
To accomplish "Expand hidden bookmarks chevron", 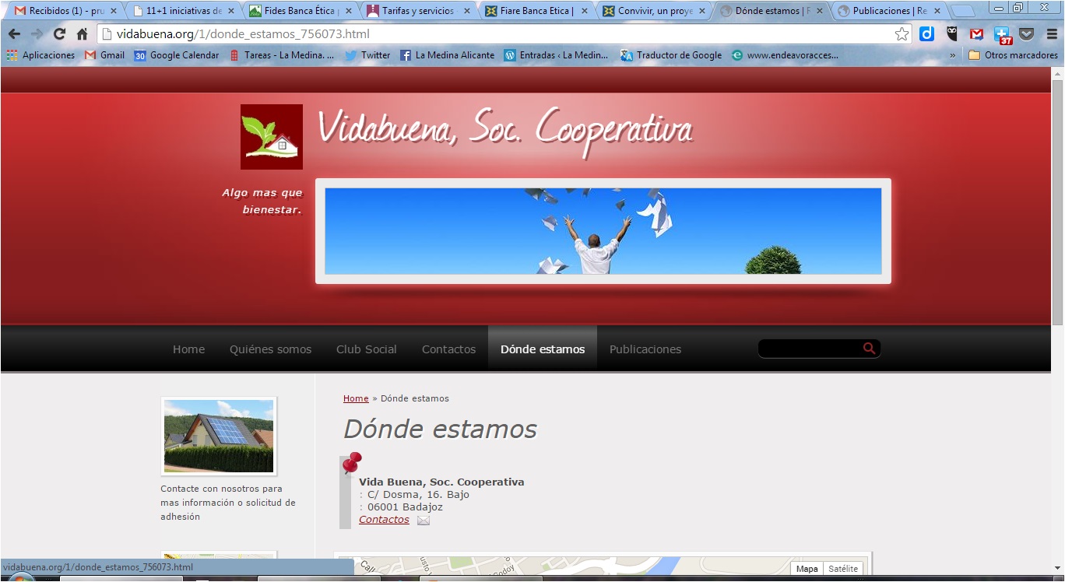I will pyautogui.click(x=952, y=55).
